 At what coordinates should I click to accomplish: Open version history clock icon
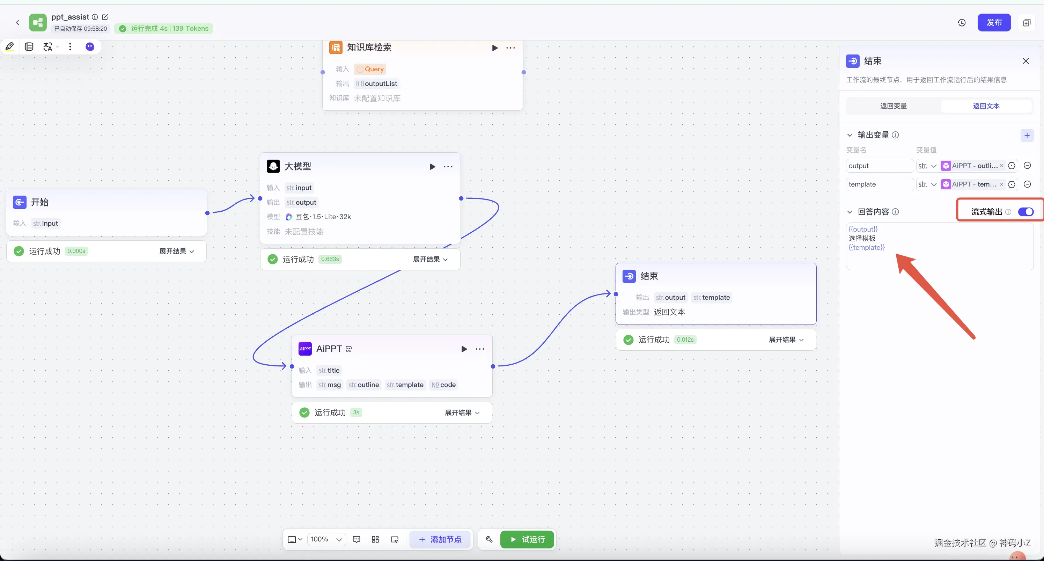coord(961,23)
